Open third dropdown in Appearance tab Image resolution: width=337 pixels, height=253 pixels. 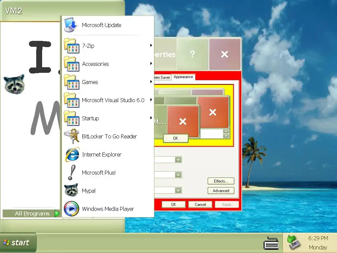pyautogui.click(x=178, y=190)
